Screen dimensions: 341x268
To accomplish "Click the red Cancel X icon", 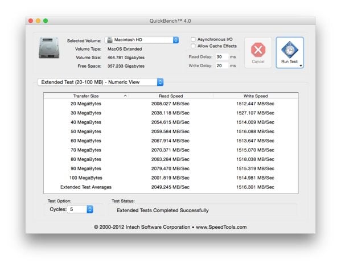I will [x=258, y=50].
